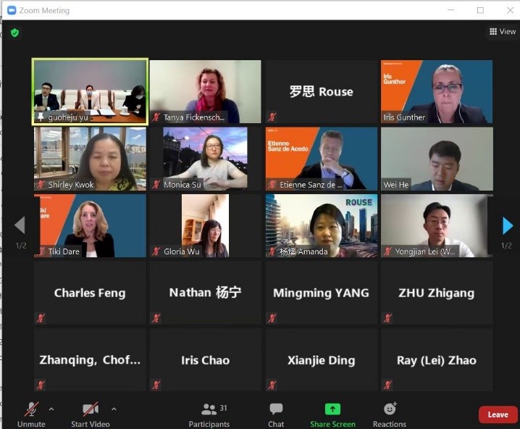Click the muted mic on Ray (Lei) Zhao's tile

(387, 385)
